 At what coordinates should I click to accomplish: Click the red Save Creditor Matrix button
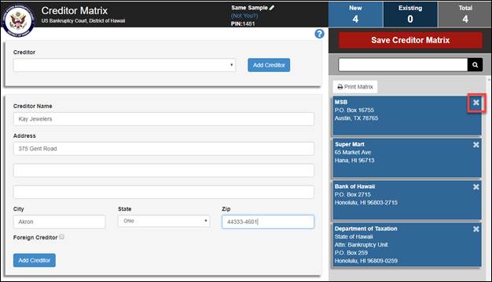tap(410, 40)
